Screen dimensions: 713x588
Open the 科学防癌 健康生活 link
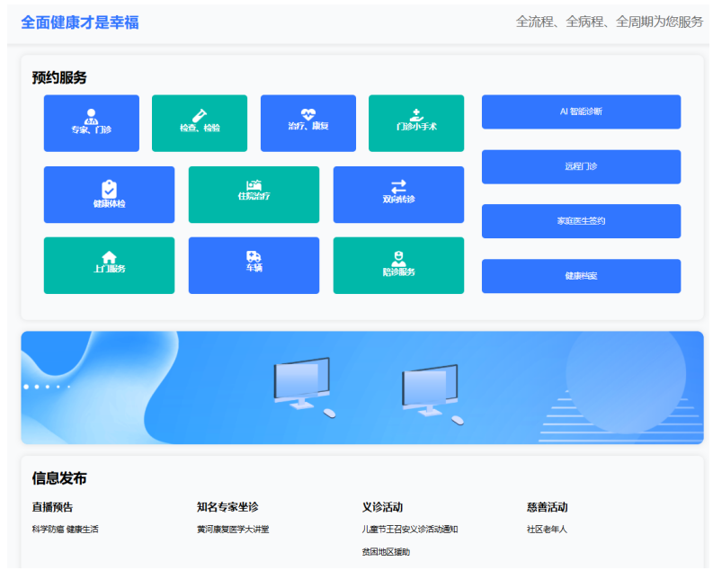65,530
